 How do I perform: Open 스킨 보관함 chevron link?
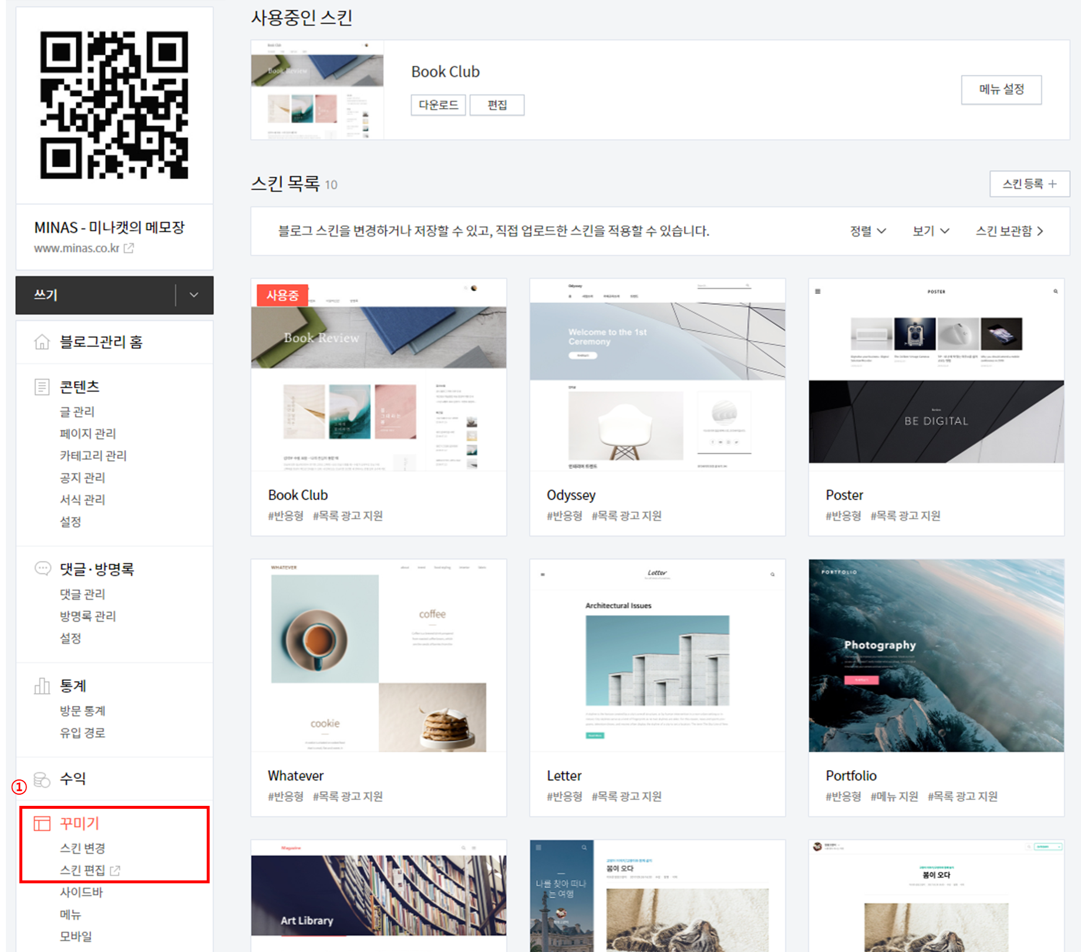[1009, 231]
